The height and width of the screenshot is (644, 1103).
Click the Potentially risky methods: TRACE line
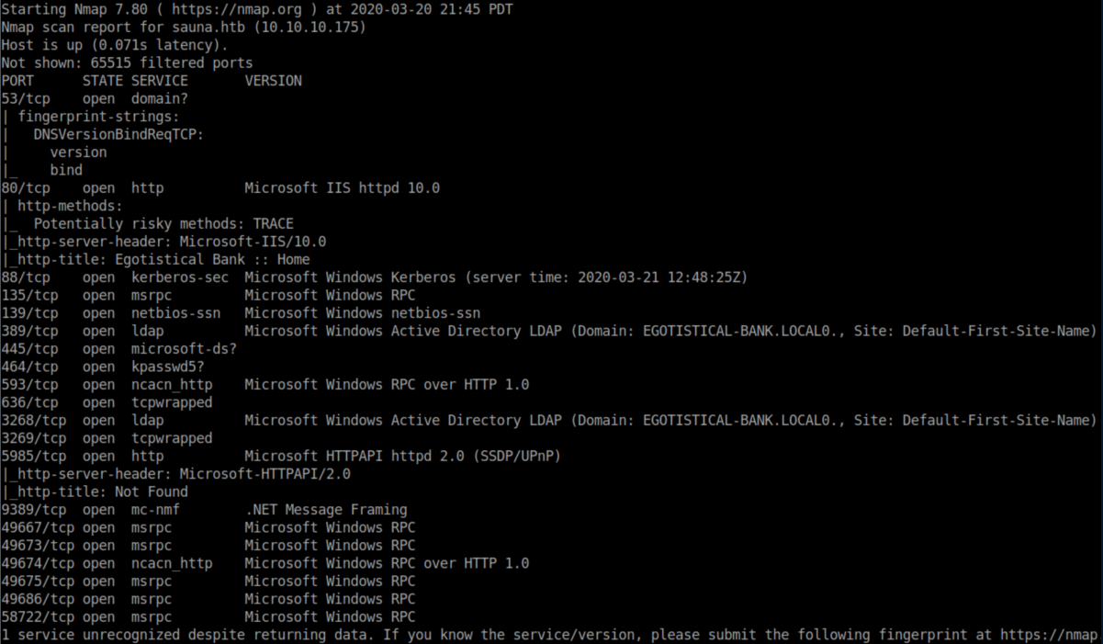[163, 223]
